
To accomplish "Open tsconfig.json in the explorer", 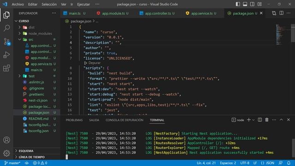I will tap(37, 130).
